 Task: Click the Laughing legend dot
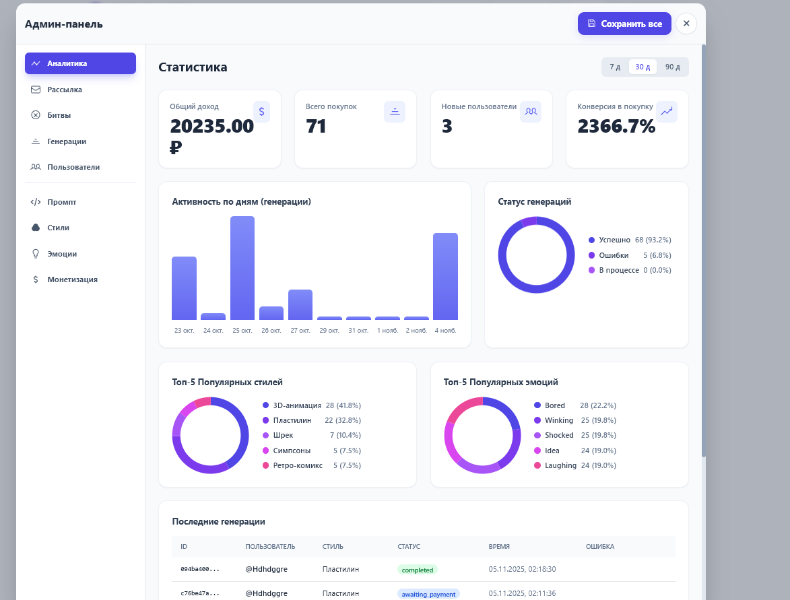tap(537, 465)
